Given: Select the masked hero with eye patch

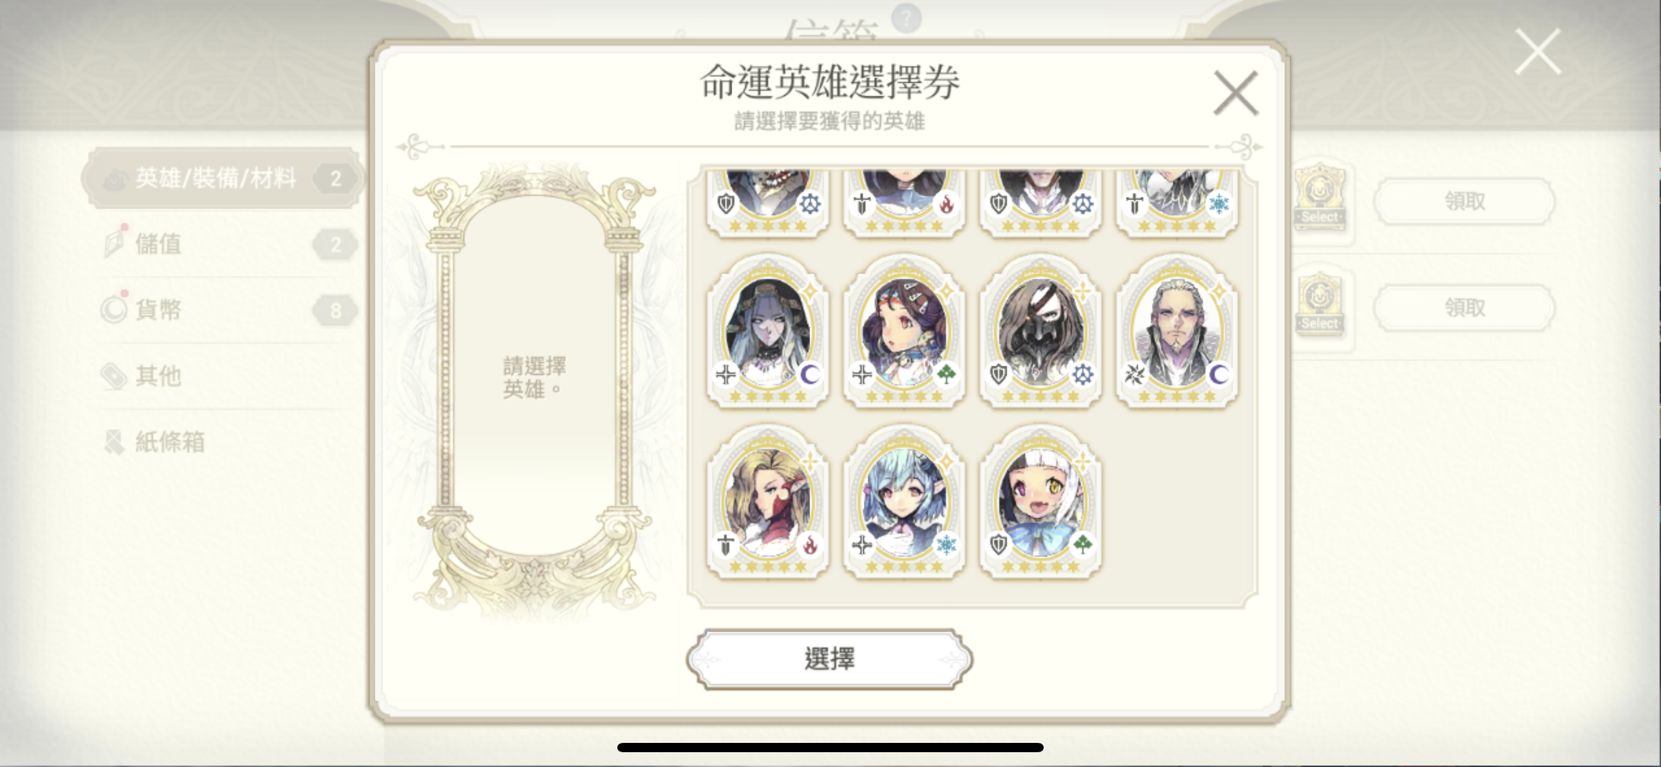Looking at the screenshot, I should tap(1040, 330).
